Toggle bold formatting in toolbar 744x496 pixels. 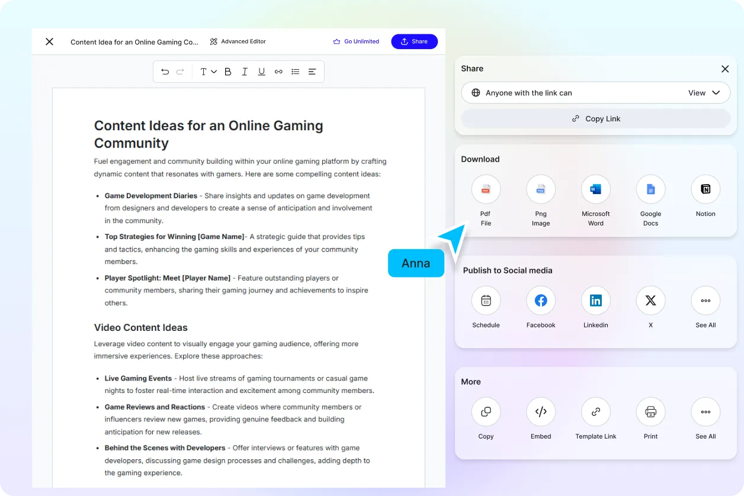click(x=227, y=72)
